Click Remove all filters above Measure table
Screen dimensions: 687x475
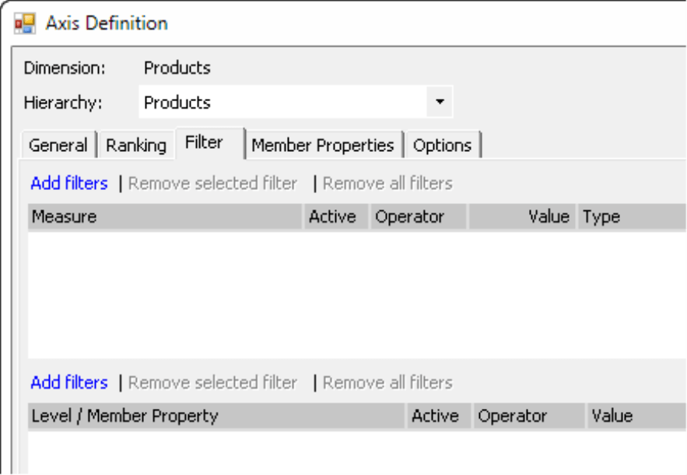click(387, 183)
